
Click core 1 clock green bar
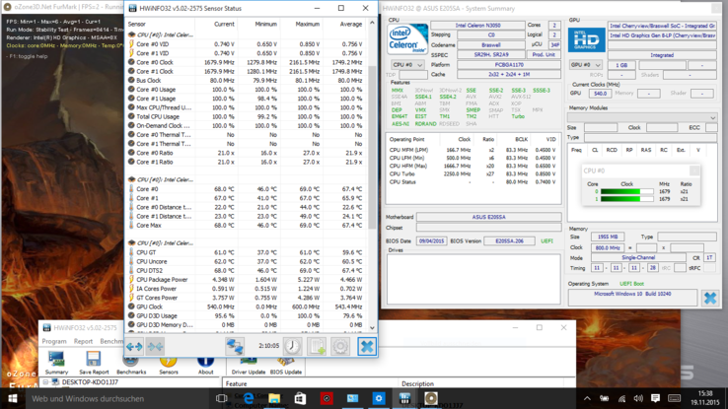tap(626, 199)
